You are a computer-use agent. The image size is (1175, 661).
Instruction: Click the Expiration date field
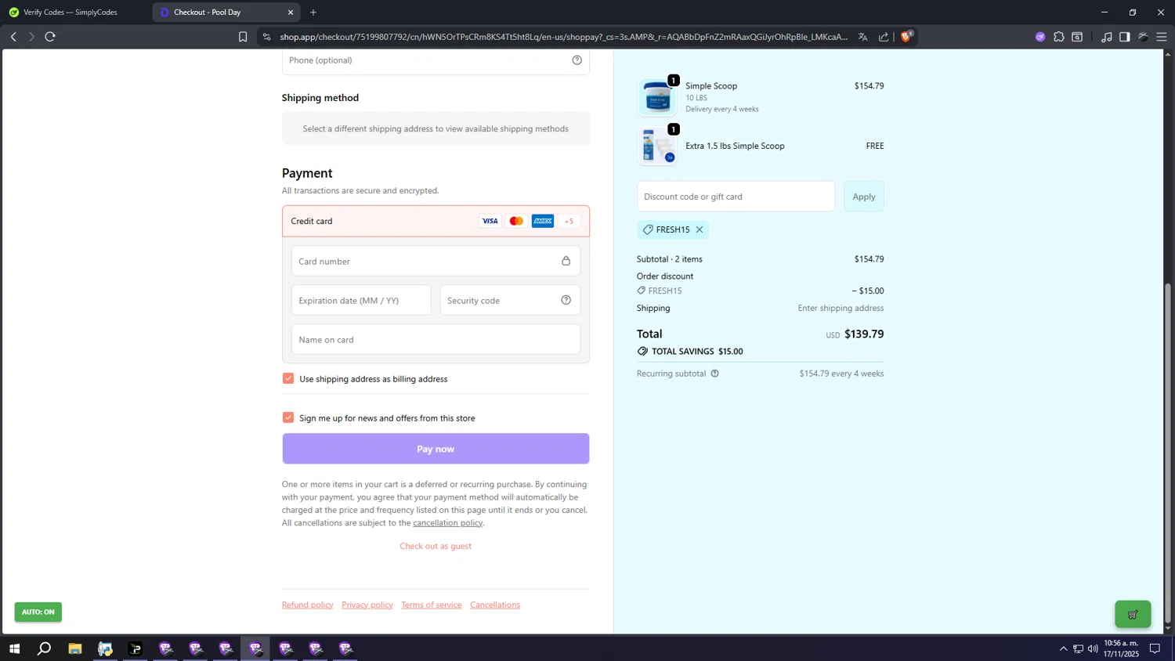click(x=361, y=300)
